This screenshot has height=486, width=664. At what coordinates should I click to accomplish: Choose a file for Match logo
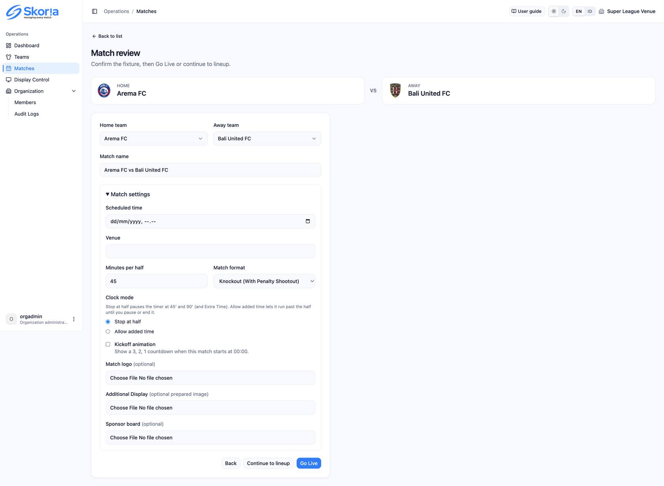[x=210, y=378]
